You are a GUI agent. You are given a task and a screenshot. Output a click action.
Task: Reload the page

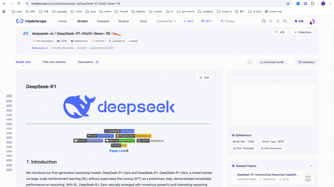click(x=19, y=4)
